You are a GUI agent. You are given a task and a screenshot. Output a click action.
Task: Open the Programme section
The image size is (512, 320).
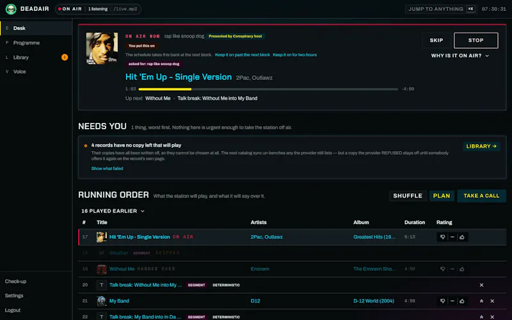click(x=36, y=43)
